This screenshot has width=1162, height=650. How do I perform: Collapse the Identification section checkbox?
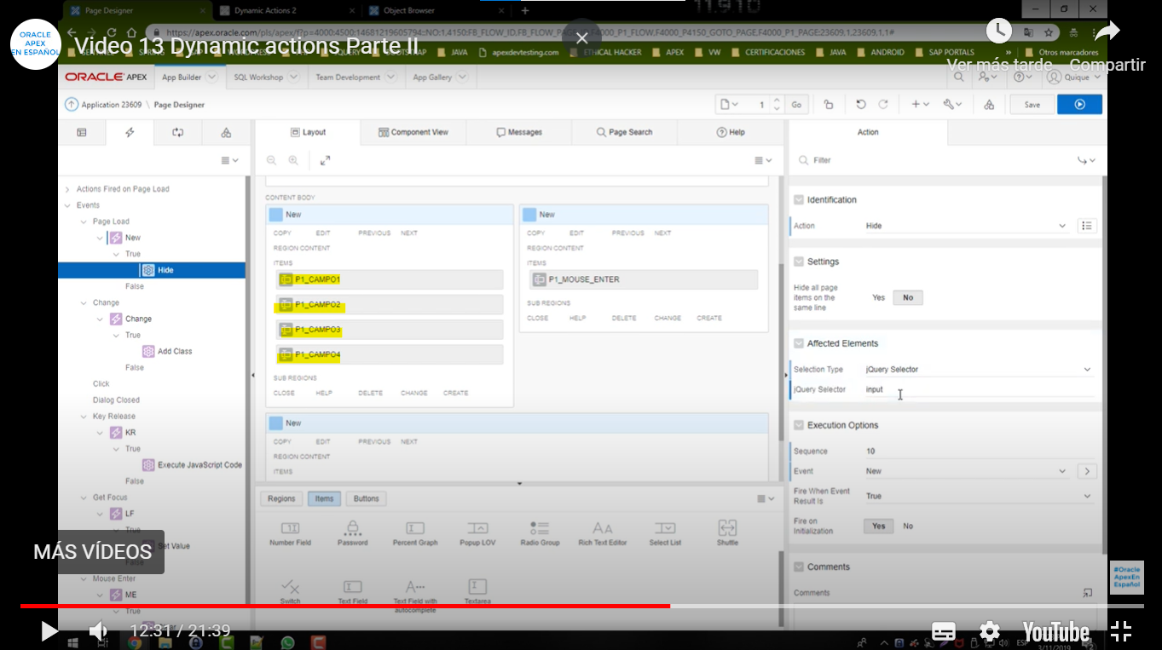click(799, 200)
